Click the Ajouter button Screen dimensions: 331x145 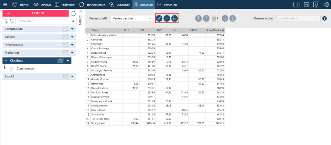35,13
